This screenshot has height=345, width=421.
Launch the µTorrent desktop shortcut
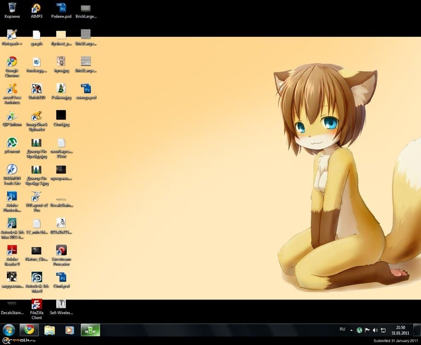pos(12,143)
